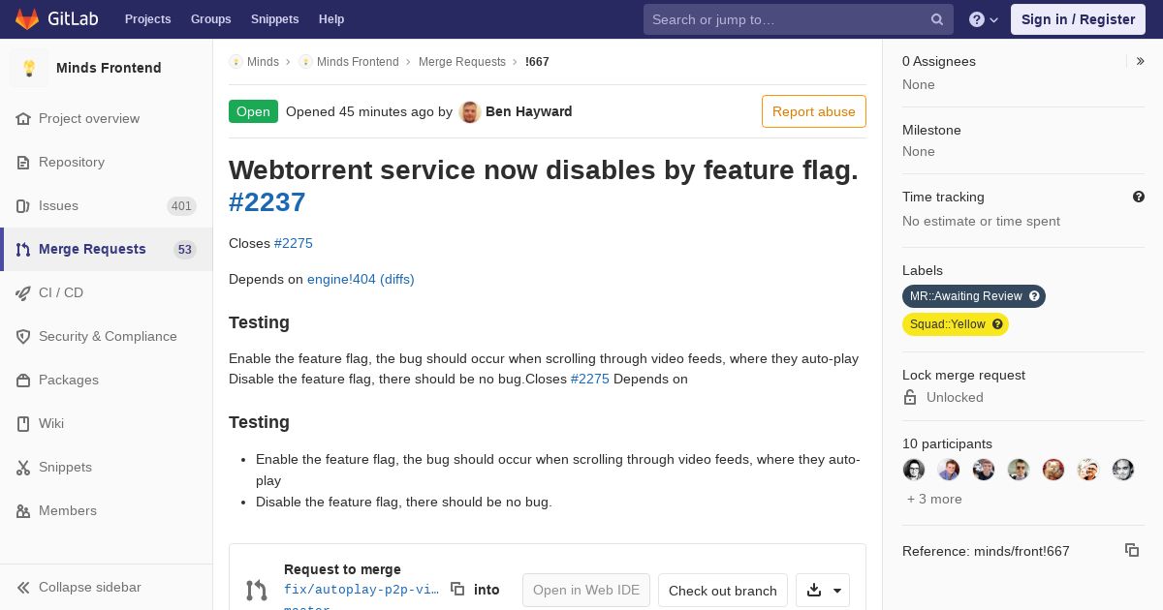
Task: Open the Help question-mark menu
Action: pos(984,19)
